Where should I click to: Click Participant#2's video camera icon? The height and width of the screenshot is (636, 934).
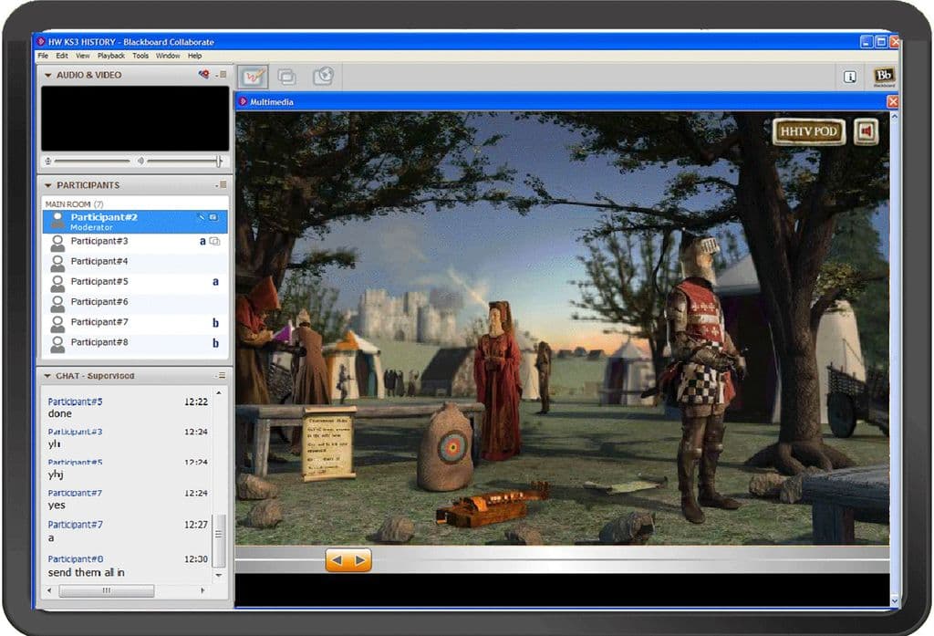pyautogui.click(x=213, y=217)
